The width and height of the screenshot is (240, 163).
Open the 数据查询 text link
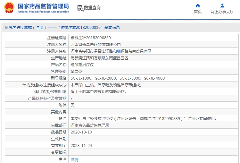tap(92, 8)
